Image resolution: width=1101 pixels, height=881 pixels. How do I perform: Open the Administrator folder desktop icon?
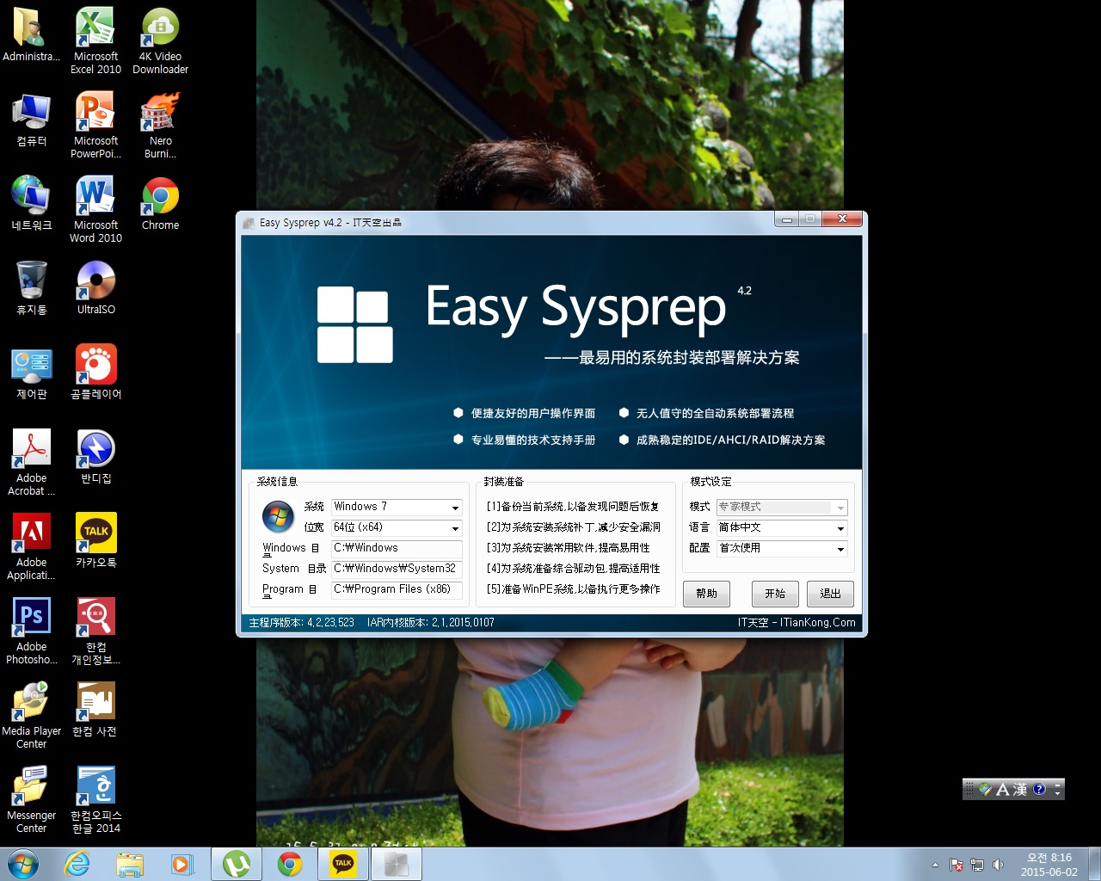point(31,34)
